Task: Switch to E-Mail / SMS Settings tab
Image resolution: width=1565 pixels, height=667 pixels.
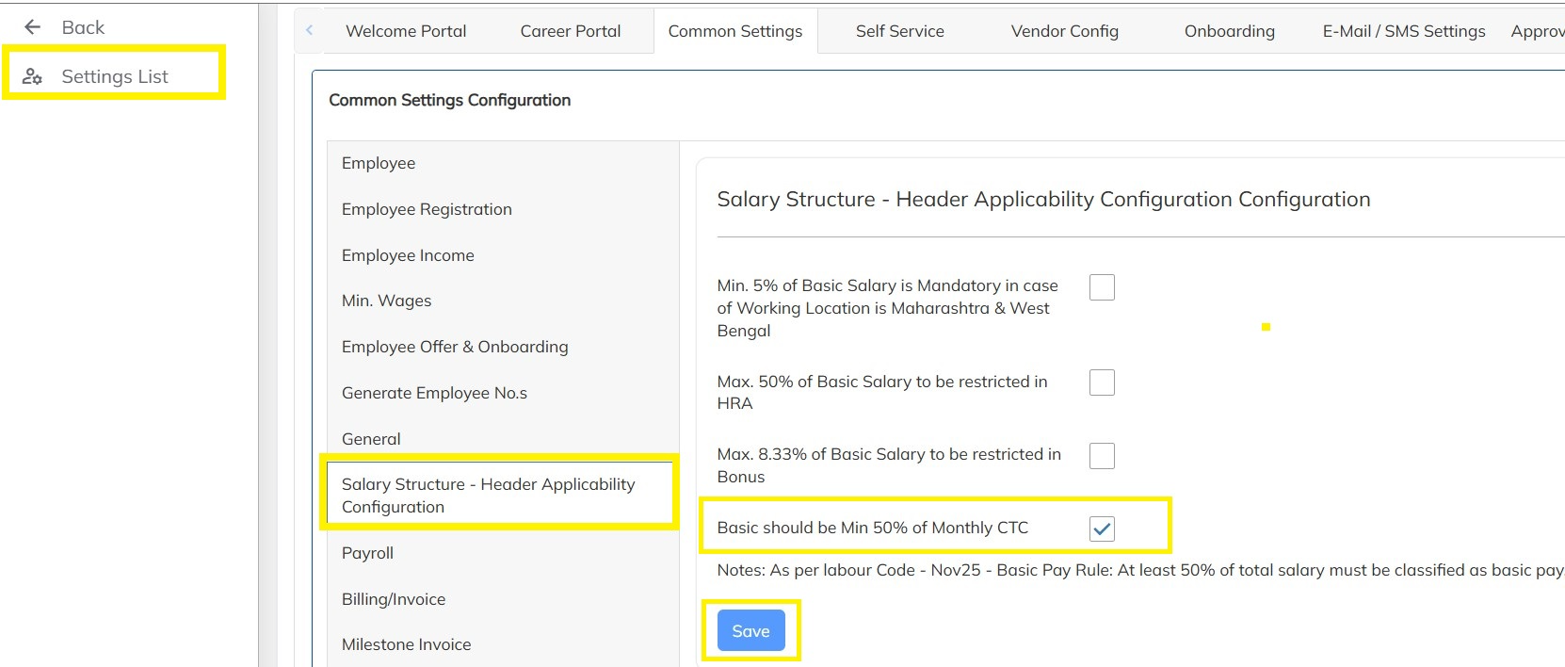Action: click(x=1403, y=31)
